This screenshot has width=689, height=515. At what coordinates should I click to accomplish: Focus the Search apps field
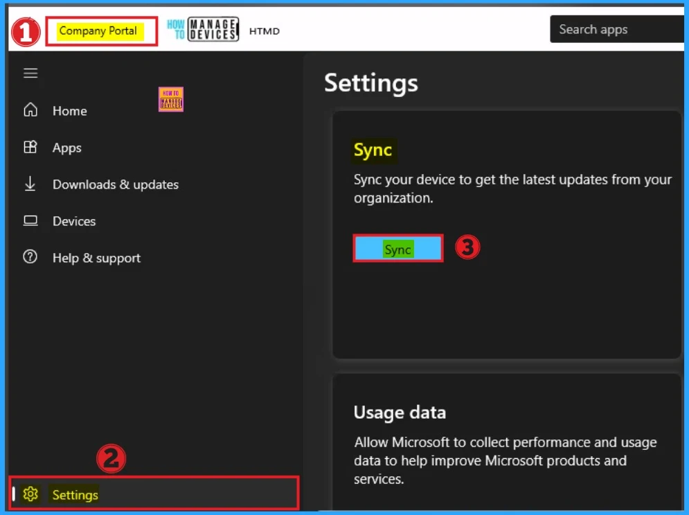coord(617,29)
